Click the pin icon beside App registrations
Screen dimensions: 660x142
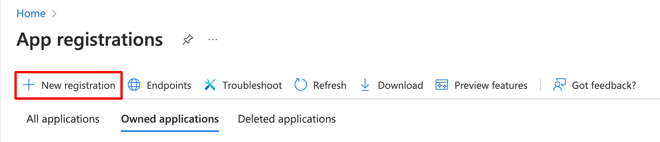188,40
